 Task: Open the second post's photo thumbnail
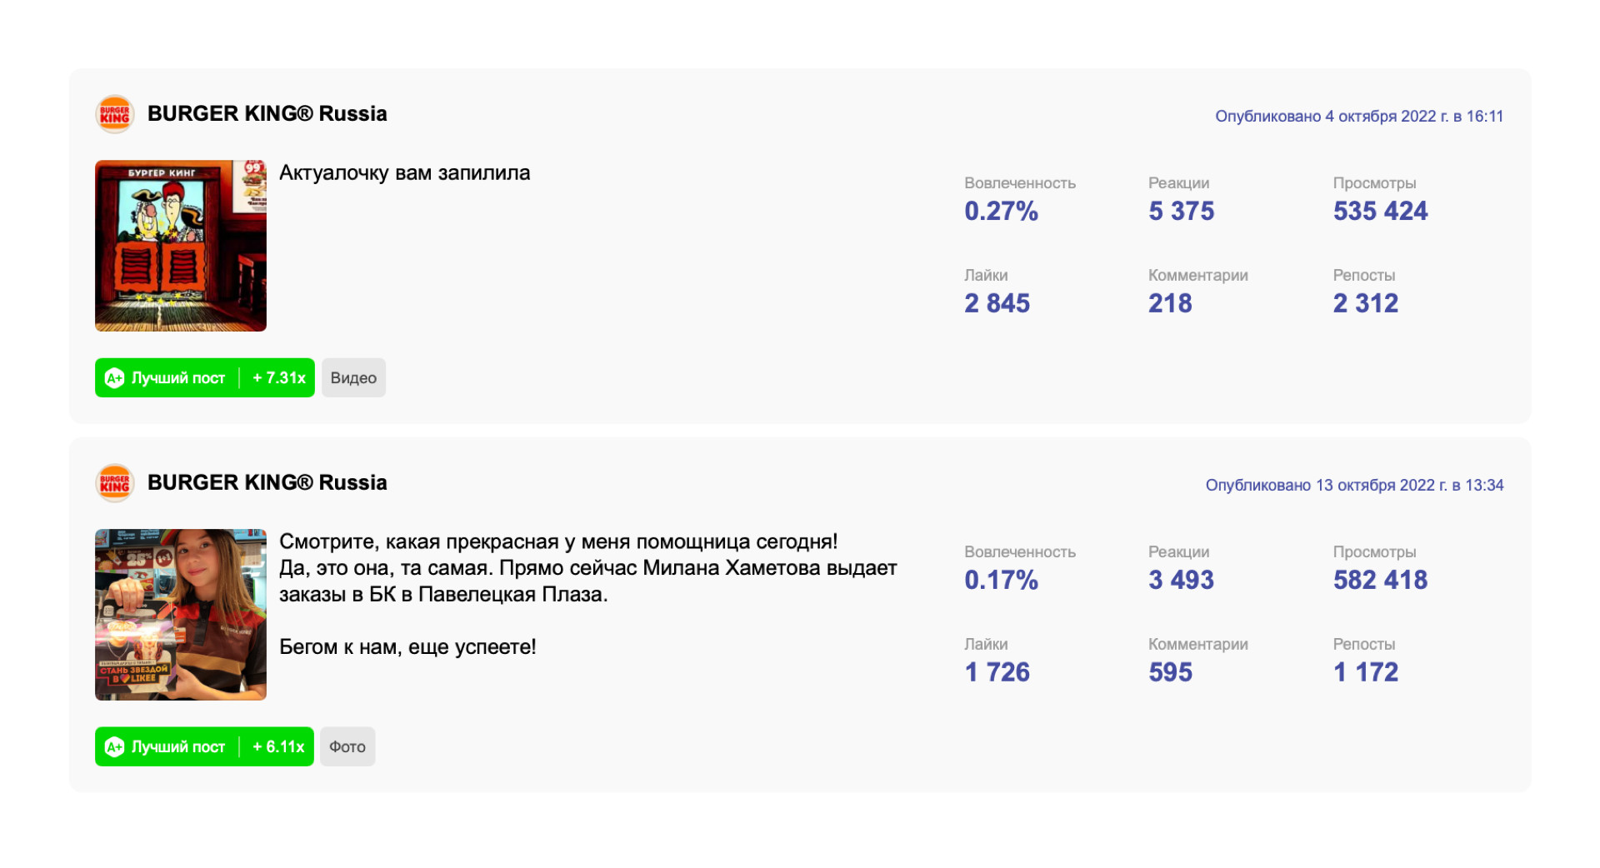[181, 615]
